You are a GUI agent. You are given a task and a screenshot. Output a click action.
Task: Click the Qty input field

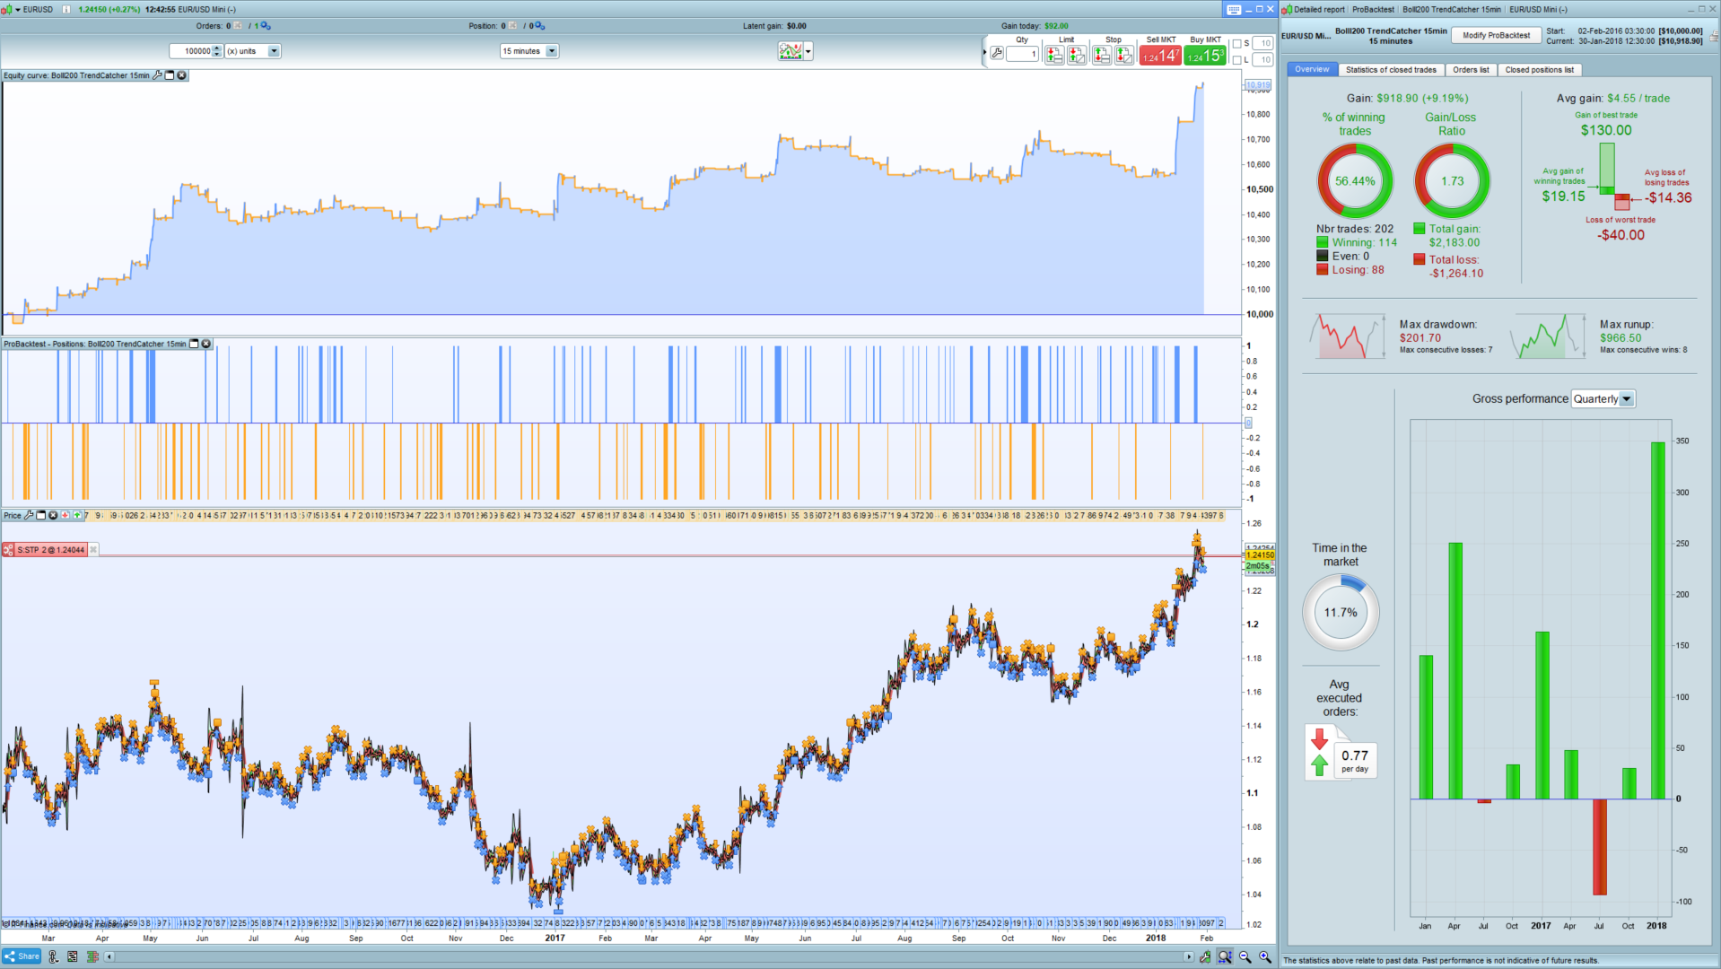(x=1022, y=54)
